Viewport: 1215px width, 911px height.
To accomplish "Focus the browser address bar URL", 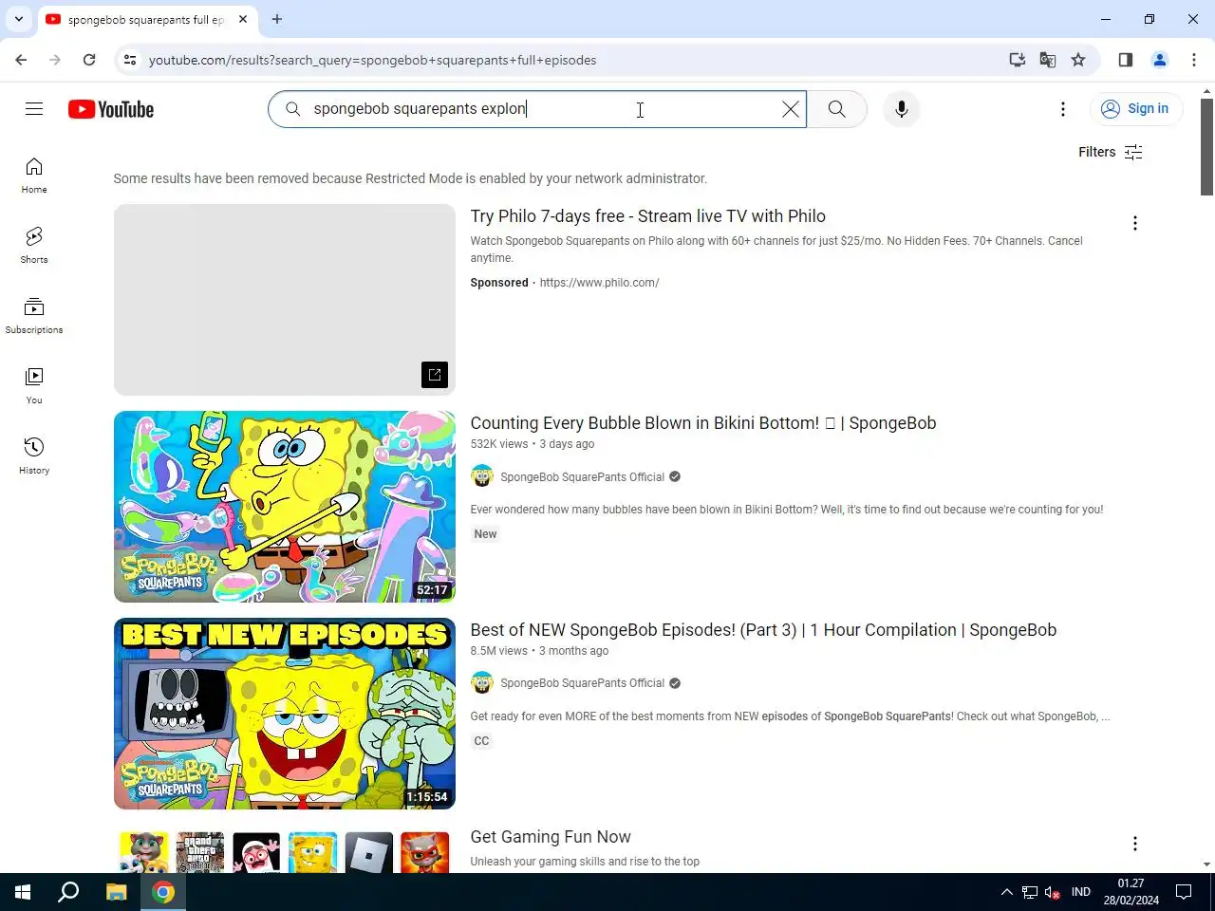I will point(372,60).
